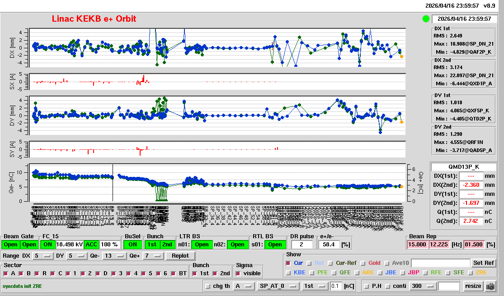Open the 300 conti count dropdown

coord(422,286)
